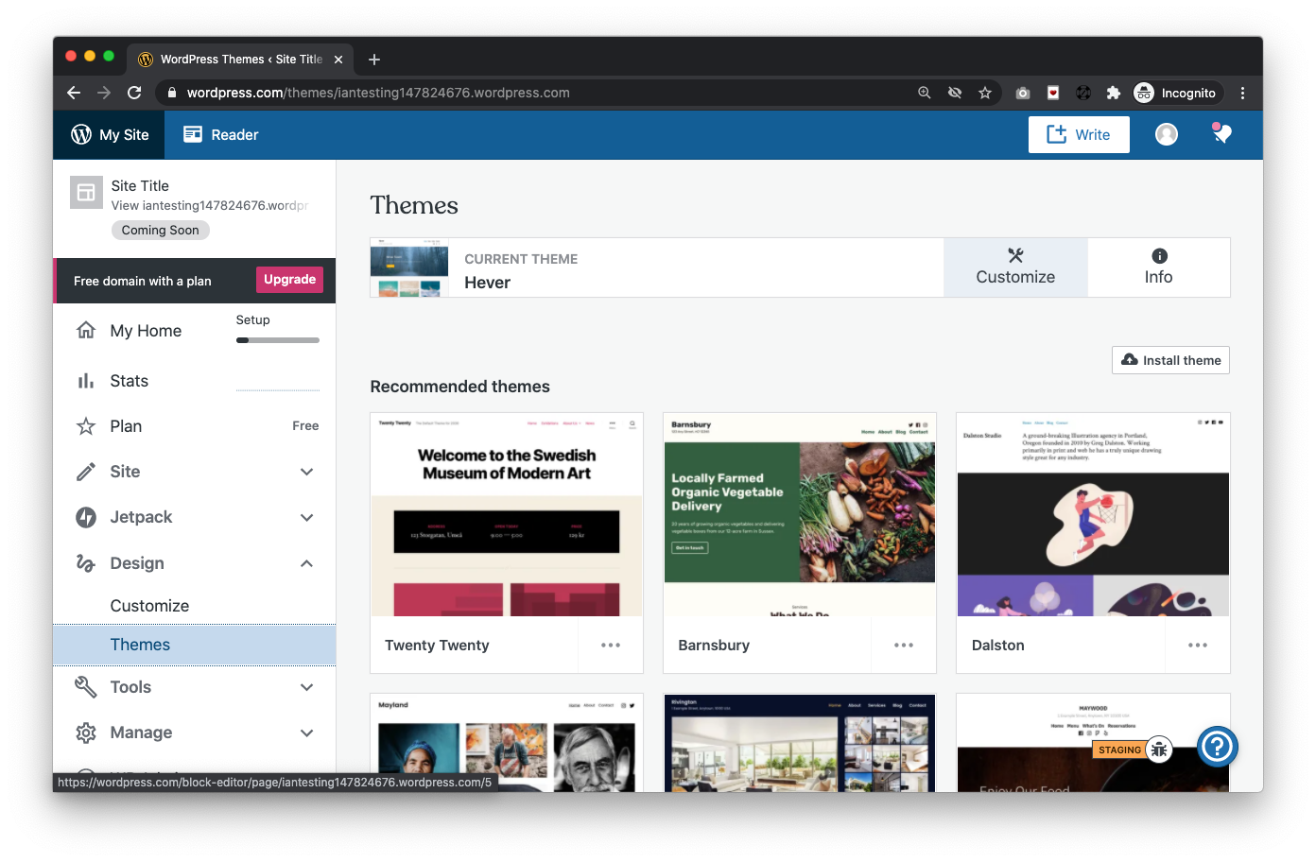
Task: Open more options for Barnsbury theme
Action: point(904,646)
